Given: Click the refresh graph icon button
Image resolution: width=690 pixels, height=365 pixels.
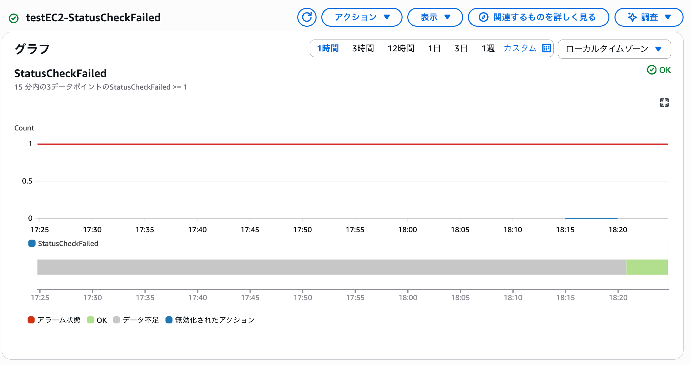Looking at the screenshot, I should coord(307,17).
